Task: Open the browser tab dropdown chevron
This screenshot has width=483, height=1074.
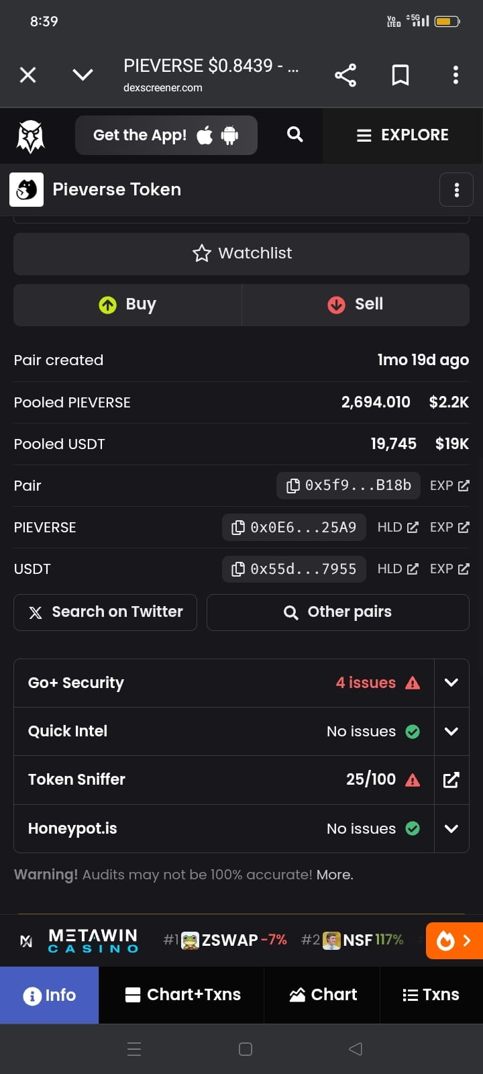Action: pyautogui.click(x=83, y=75)
